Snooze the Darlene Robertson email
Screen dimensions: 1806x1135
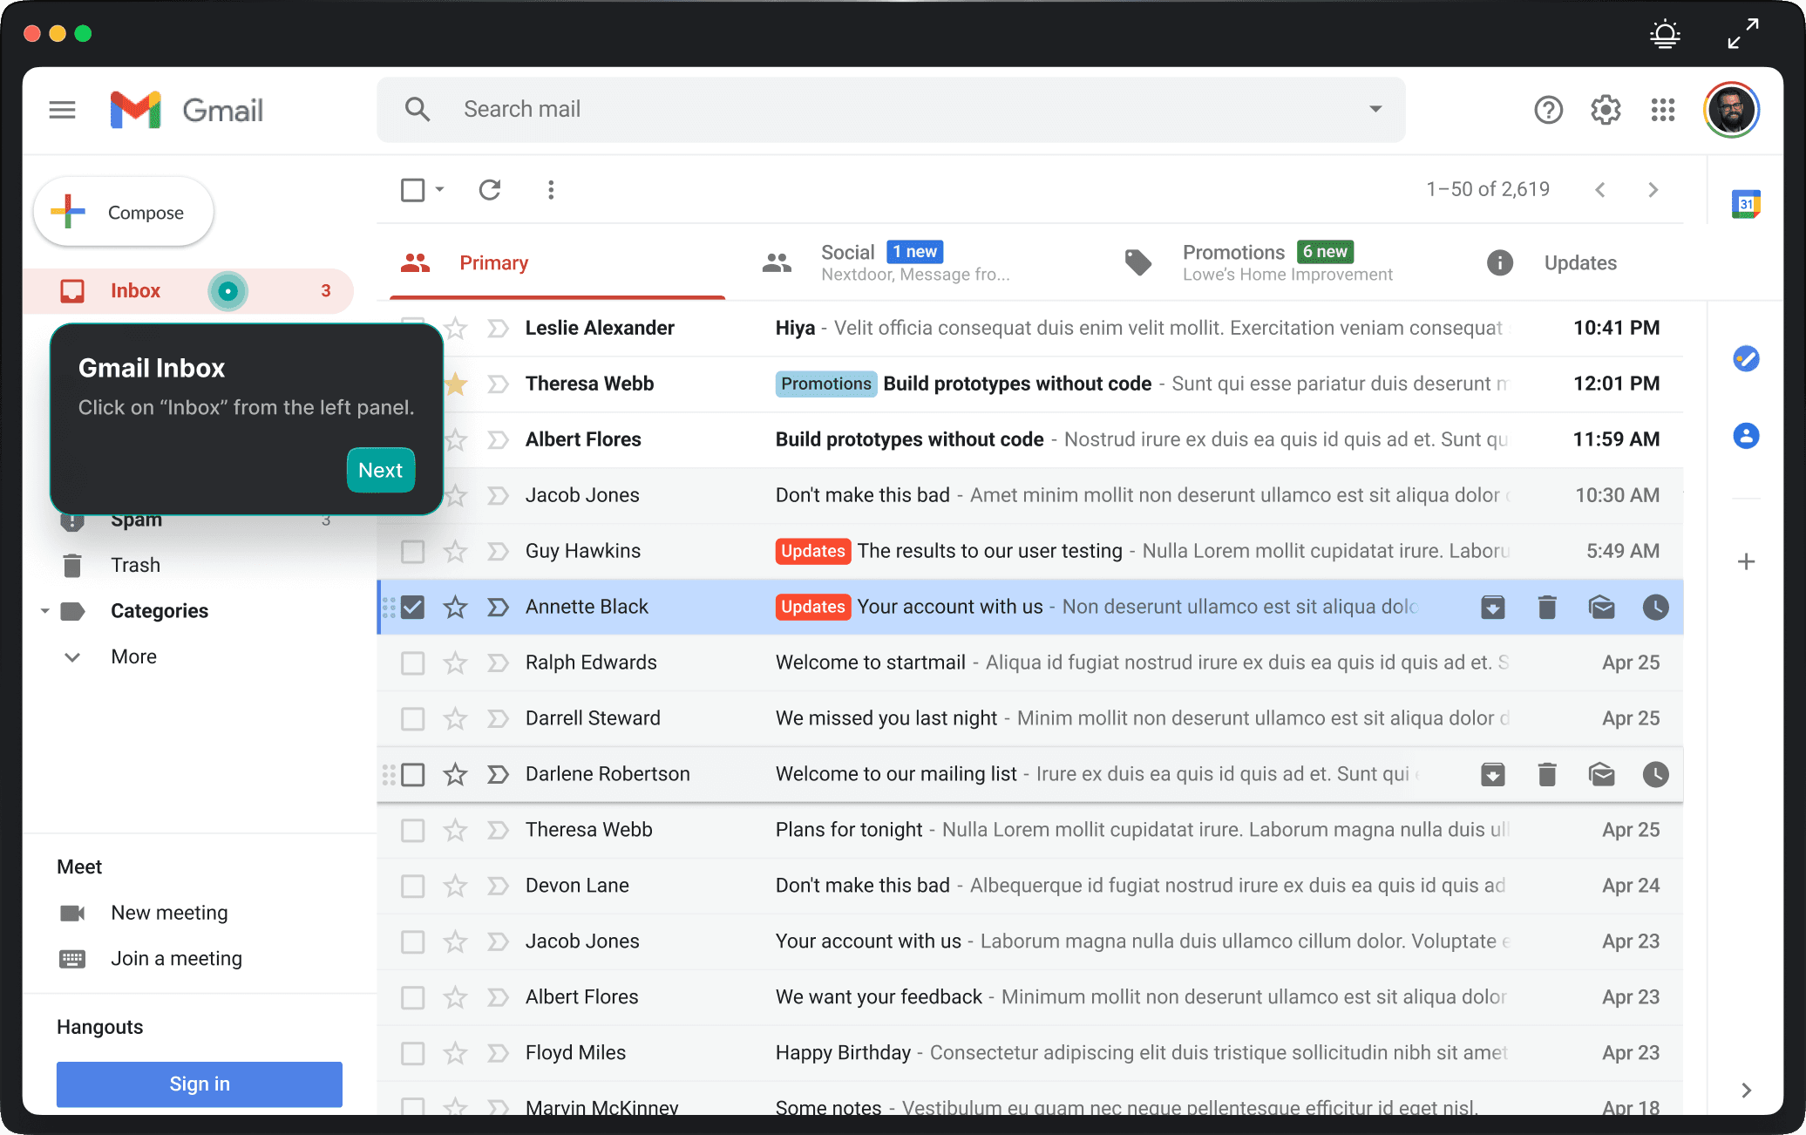tap(1655, 774)
